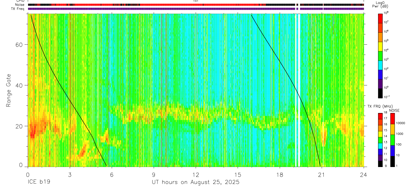Image resolution: width=409 pixels, height=189 pixels.
Task: Click the Lag0 Pwr (dB) legend title
Action: pos(384,5)
